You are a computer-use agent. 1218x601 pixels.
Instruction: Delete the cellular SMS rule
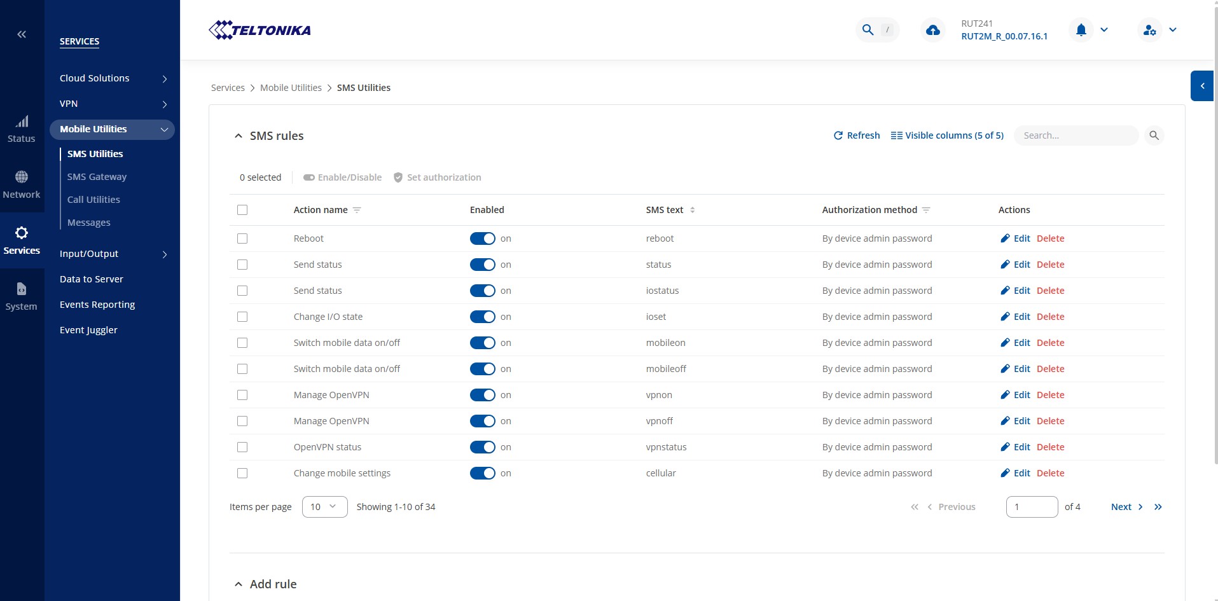(x=1050, y=473)
